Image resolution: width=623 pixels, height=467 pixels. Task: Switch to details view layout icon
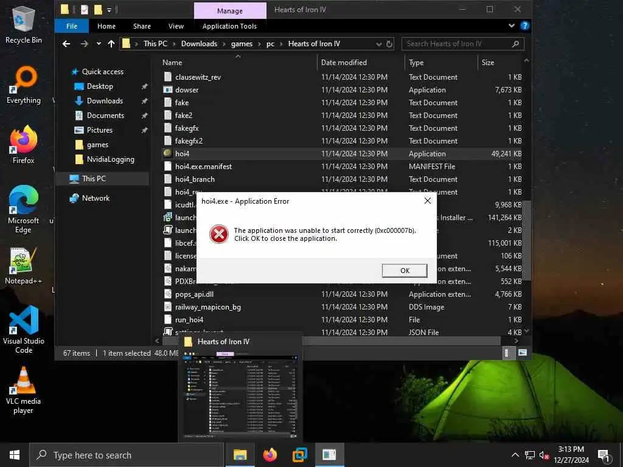pos(507,353)
